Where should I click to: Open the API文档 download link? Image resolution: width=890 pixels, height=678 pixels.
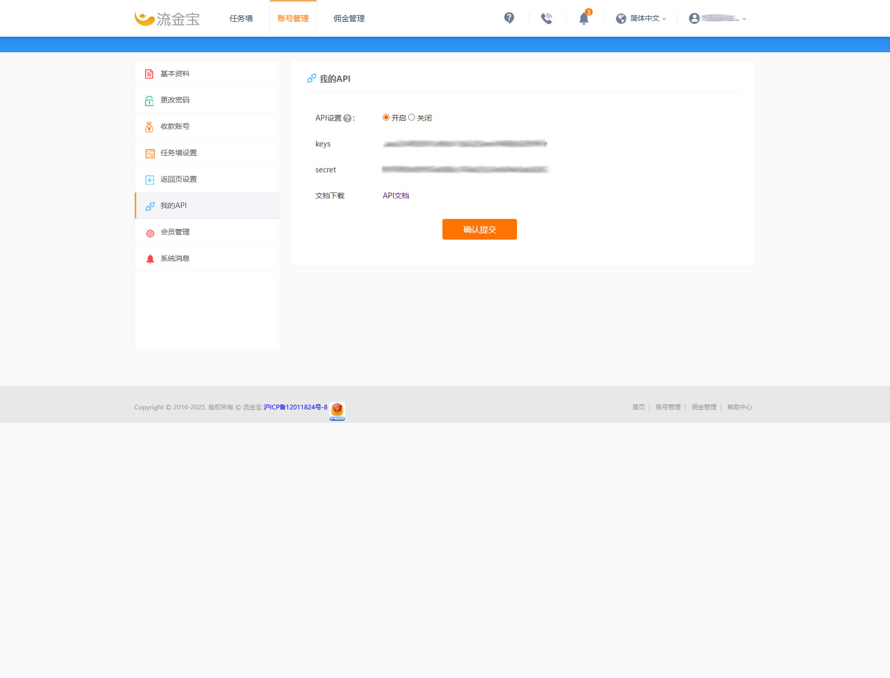(396, 196)
